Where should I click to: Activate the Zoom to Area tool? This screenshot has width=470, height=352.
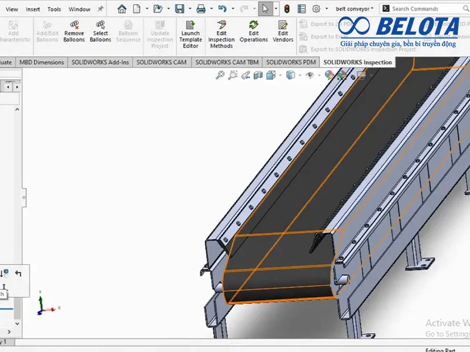coord(233,75)
